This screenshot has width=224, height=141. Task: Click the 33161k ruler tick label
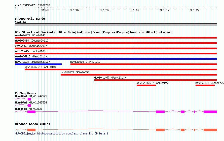tap(165, 10)
